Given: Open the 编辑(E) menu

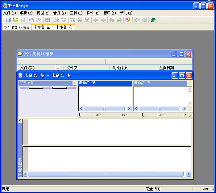Looking at the screenshot, I should (26, 13).
